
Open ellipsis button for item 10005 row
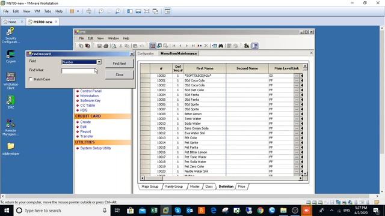coord(296,100)
